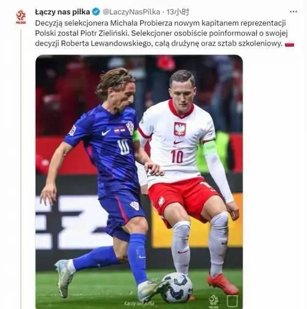Viewport: 307px width, 309px height.
Task: Click the green captain armband on white sleeve
Action: 209,147
